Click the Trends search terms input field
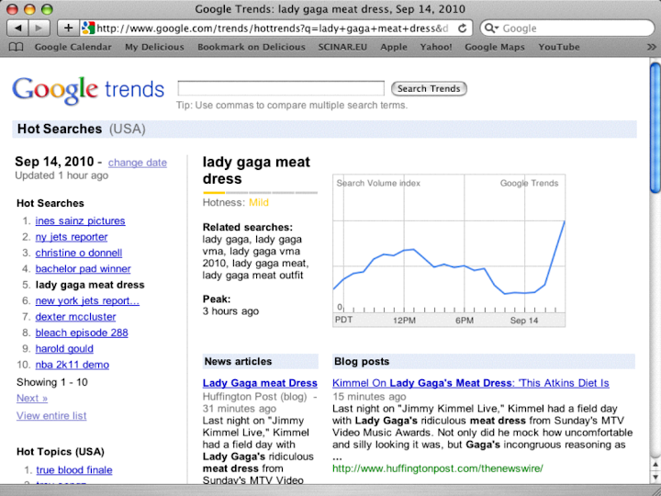 (x=281, y=88)
